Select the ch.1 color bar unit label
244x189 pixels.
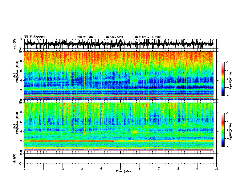(x=231, y=81)
